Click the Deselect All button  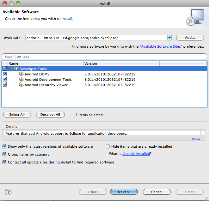[x=50, y=115]
